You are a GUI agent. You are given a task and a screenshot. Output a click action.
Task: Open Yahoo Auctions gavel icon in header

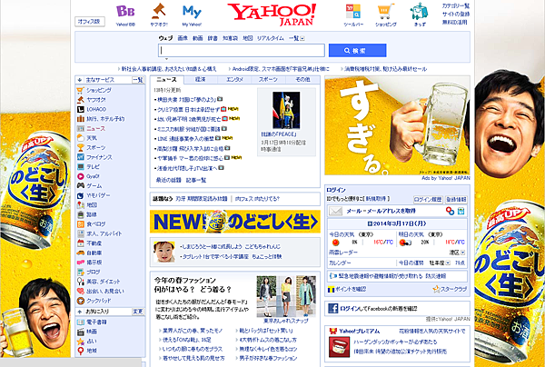point(159,15)
